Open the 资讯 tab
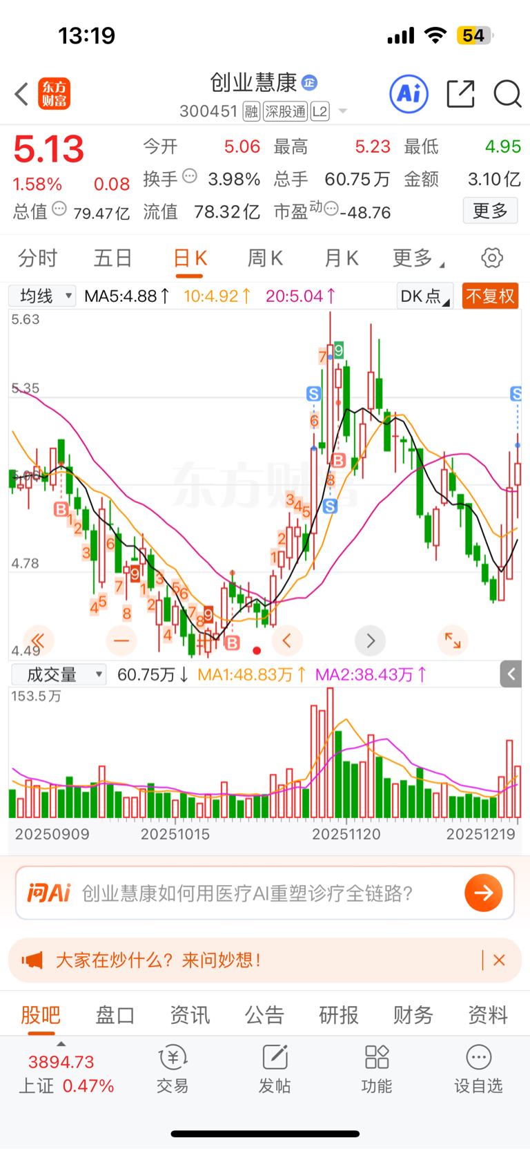This screenshot has width=530, height=1149. [190, 1014]
